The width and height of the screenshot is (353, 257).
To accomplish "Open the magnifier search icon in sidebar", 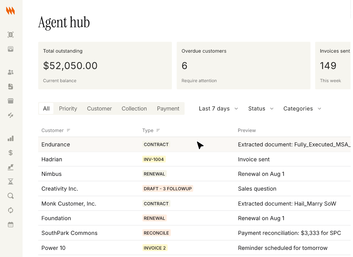I will tap(11, 196).
